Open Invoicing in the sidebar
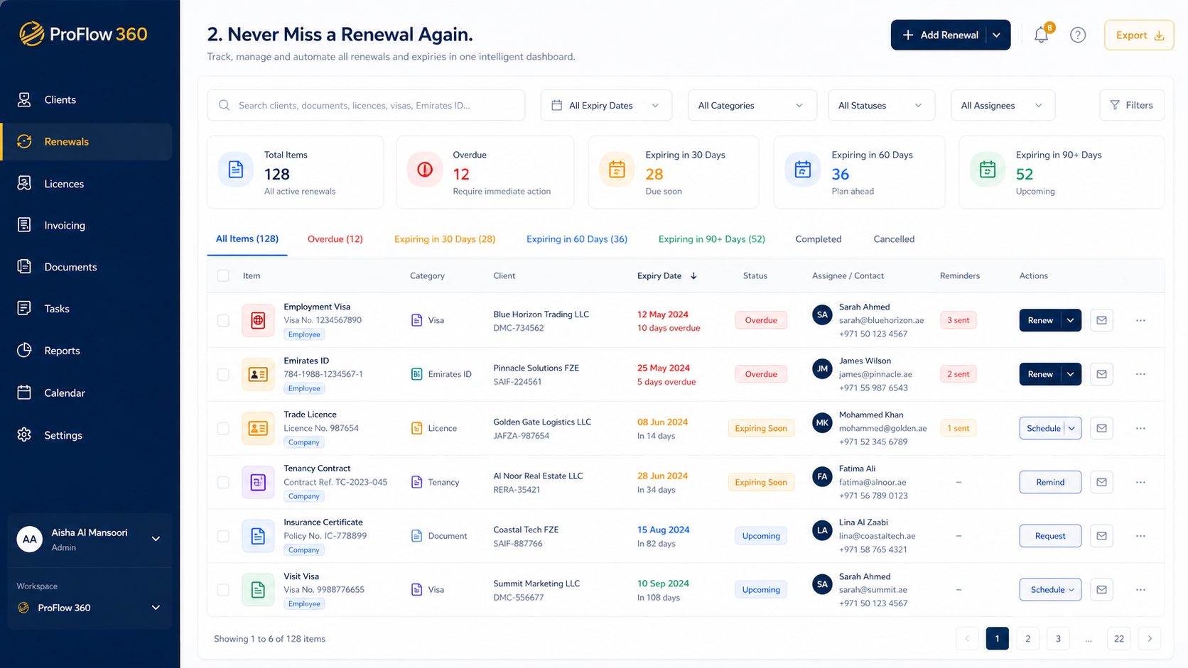This screenshot has width=1188, height=668. (x=87, y=225)
